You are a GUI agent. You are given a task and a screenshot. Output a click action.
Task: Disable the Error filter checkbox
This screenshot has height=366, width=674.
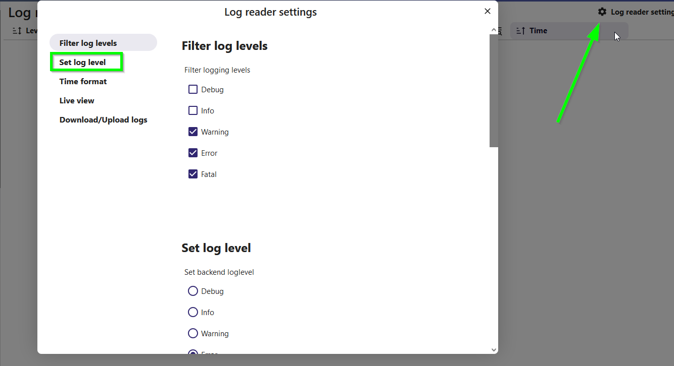(193, 153)
